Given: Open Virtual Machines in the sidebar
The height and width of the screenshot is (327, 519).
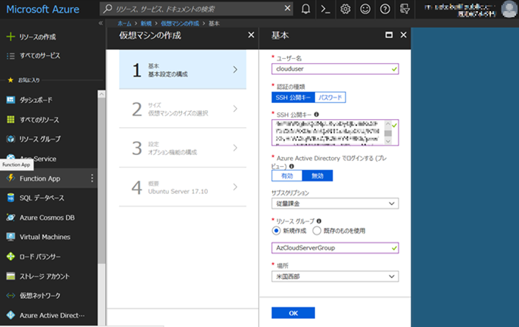Looking at the screenshot, I should 48,237.
